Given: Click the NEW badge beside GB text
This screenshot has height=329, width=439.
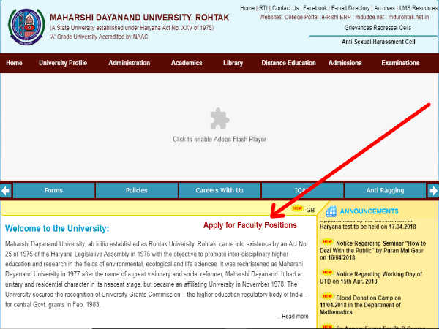Looking at the screenshot, I should click(297, 208).
